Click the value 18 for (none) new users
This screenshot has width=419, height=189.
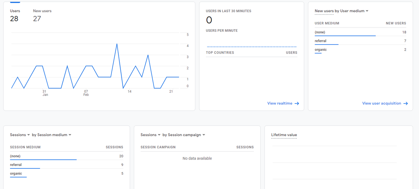coord(404,32)
